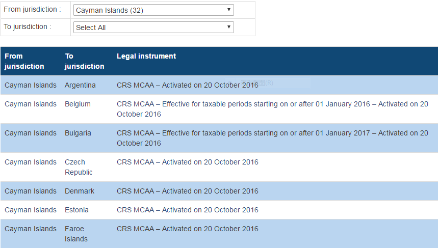Select the Faroe Islands cell
Image resolution: width=439 pixels, height=248 pixels.
76,234
